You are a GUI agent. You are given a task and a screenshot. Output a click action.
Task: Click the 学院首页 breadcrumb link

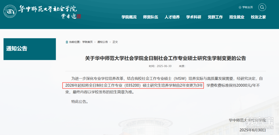pyautogui.click(x=87, y=42)
